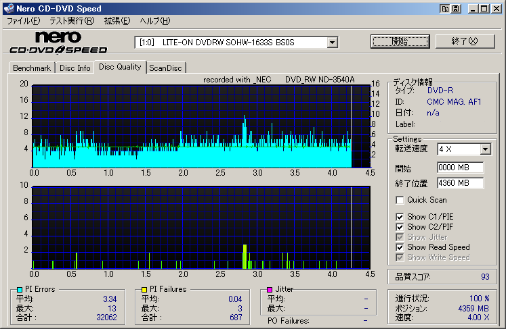This screenshot has width=506, height=329.
Task: Click the disc ID CMC MAG. AF1
Action: (x=454, y=102)
